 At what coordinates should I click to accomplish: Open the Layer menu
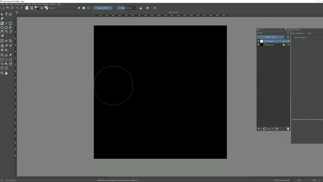coord(23,4)
